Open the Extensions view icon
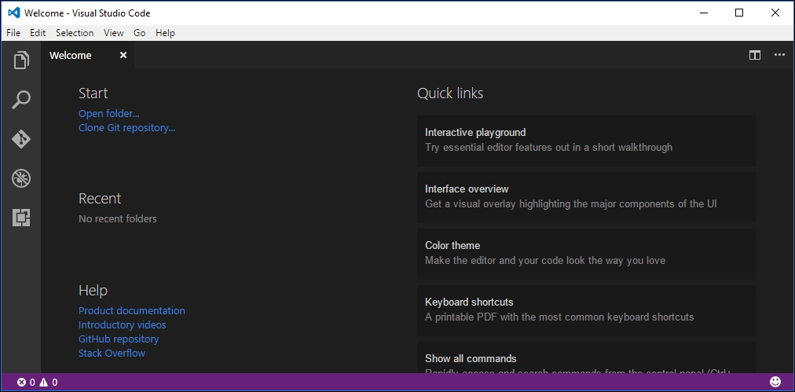This screenshot has height=392, width=795. click(21, 218)
